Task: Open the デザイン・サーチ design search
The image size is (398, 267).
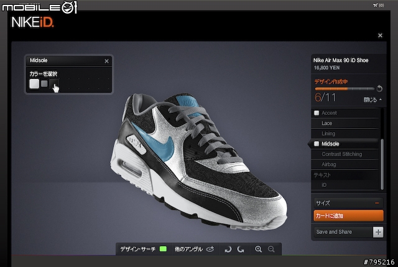Action: [x=138, y=249]
